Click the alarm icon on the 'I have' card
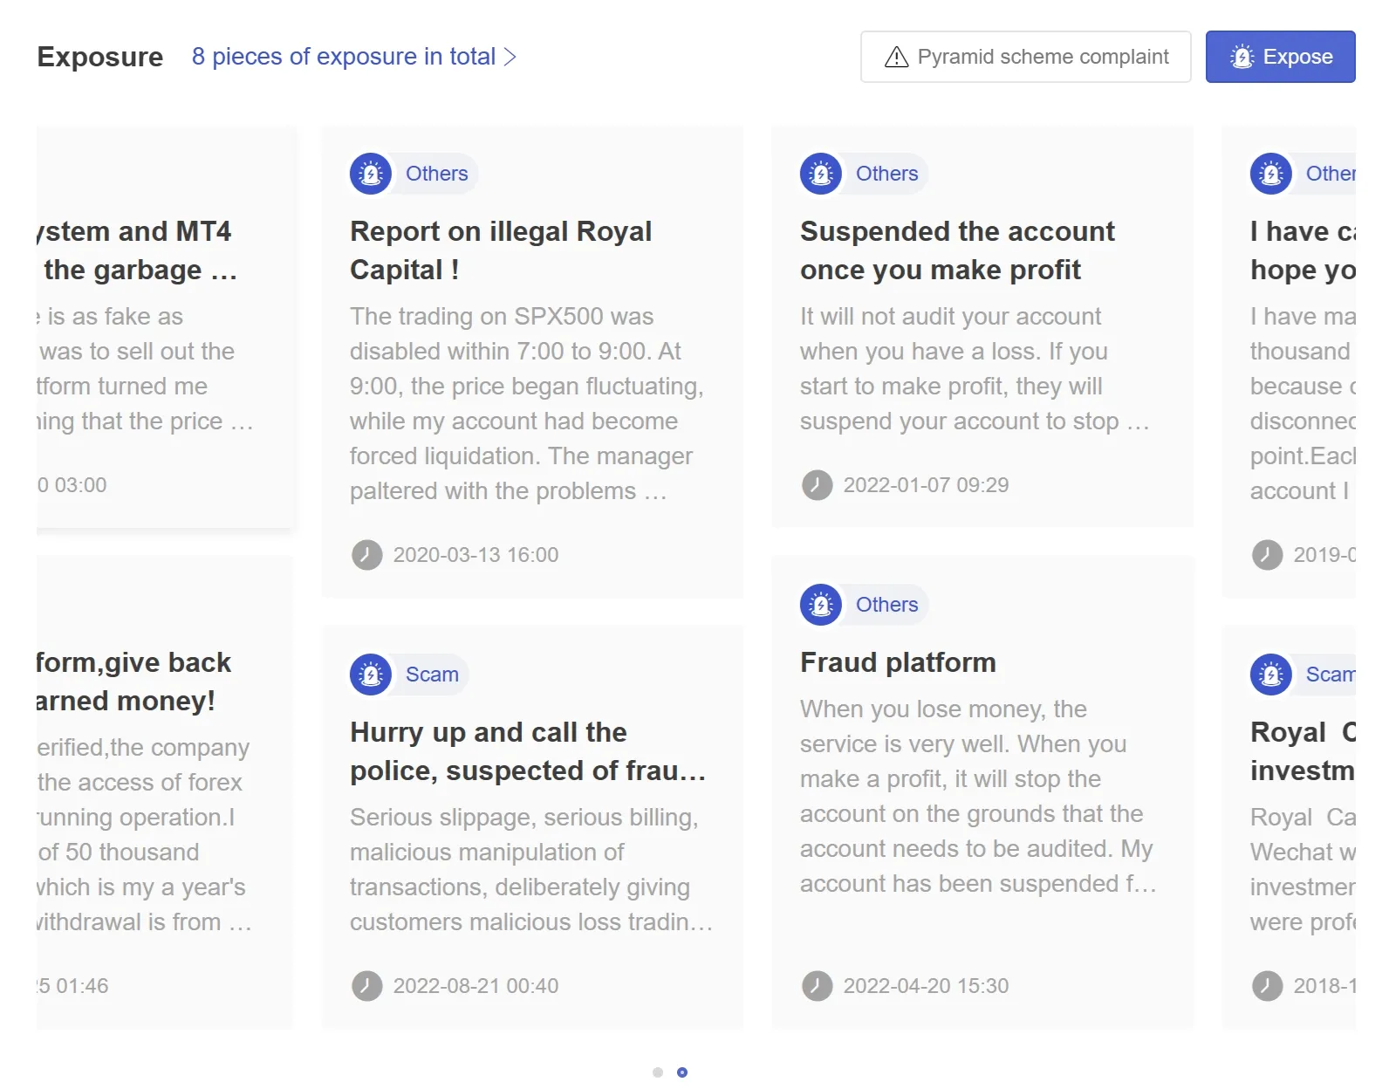This screenshot has height=1089, width=1396. point(1271,174)
